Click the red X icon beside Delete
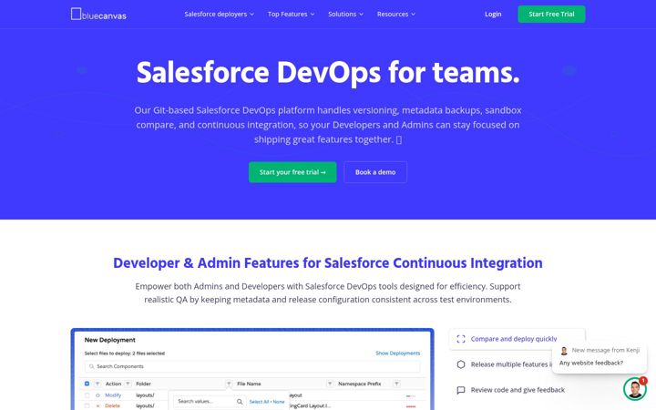 97,405
